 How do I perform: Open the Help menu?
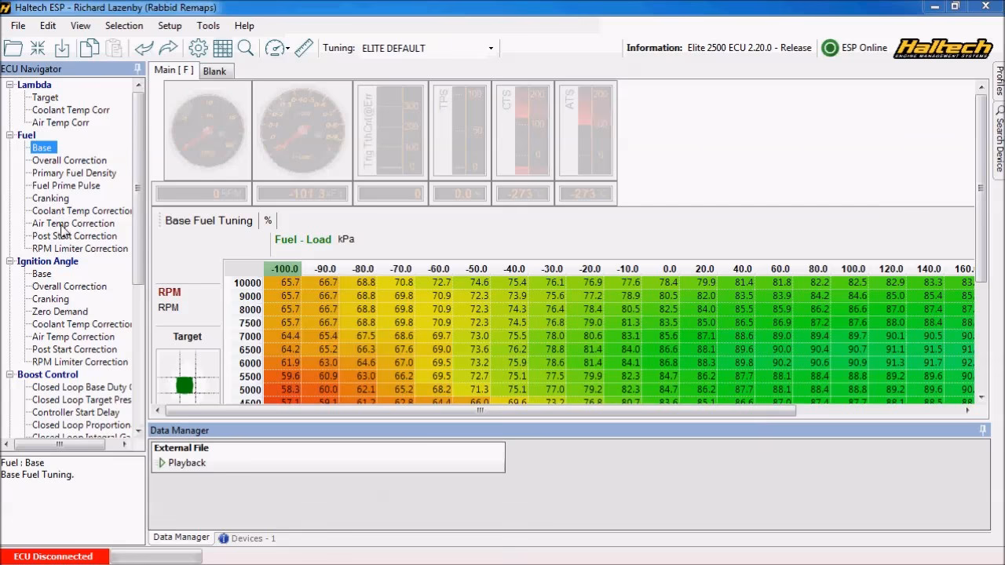[244, 26]
